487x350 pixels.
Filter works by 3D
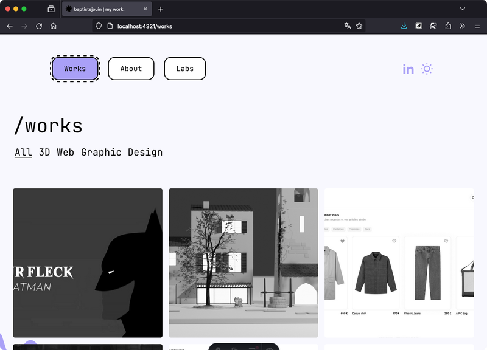[x=44, y=153]
